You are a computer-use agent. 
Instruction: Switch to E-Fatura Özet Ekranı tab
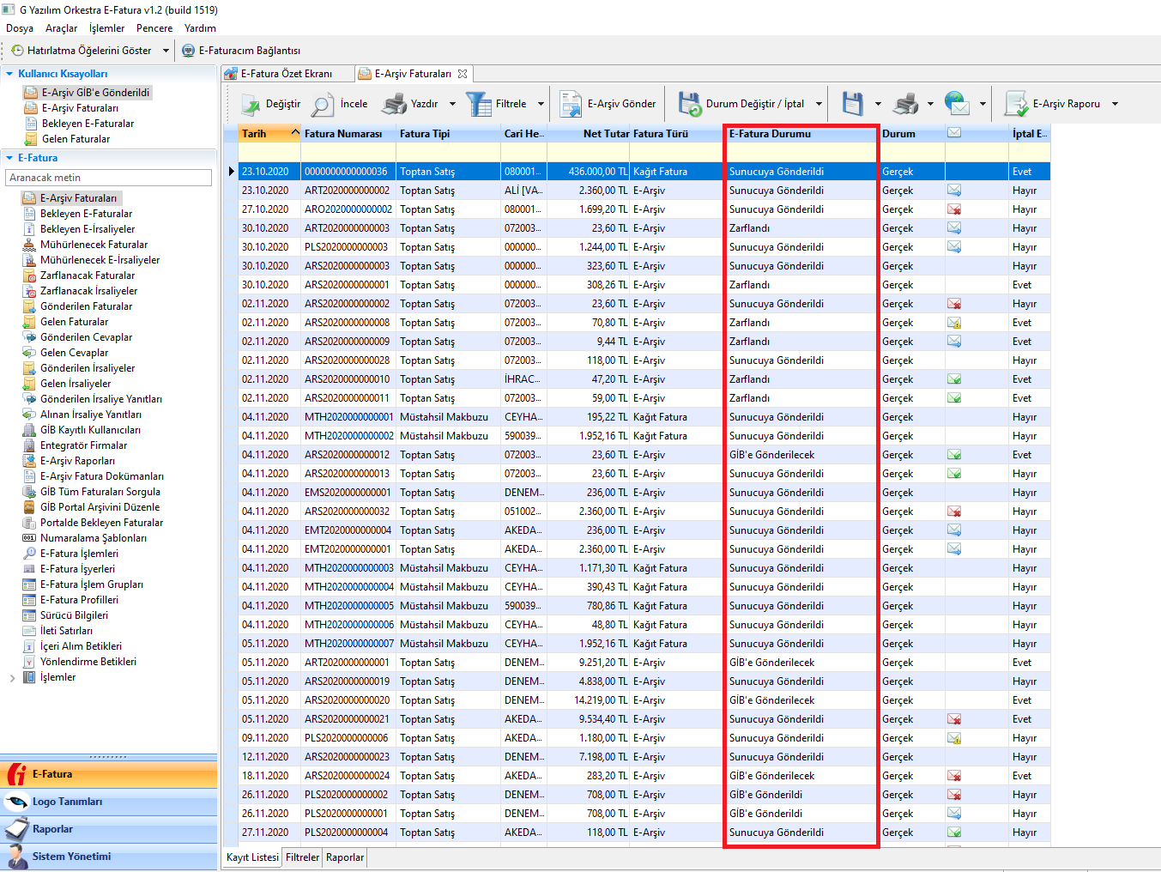point(286,74)
